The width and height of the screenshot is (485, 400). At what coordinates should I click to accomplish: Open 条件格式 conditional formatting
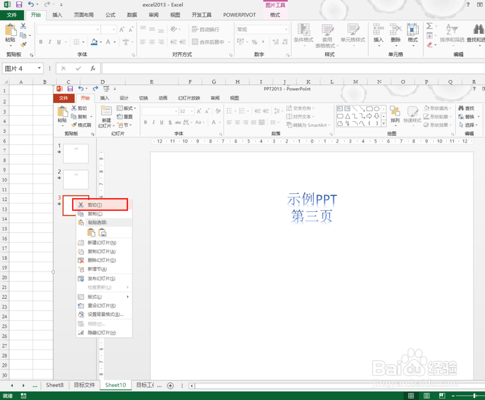coord(304,35)
